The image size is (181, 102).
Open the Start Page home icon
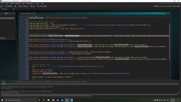tap(1, 6)
